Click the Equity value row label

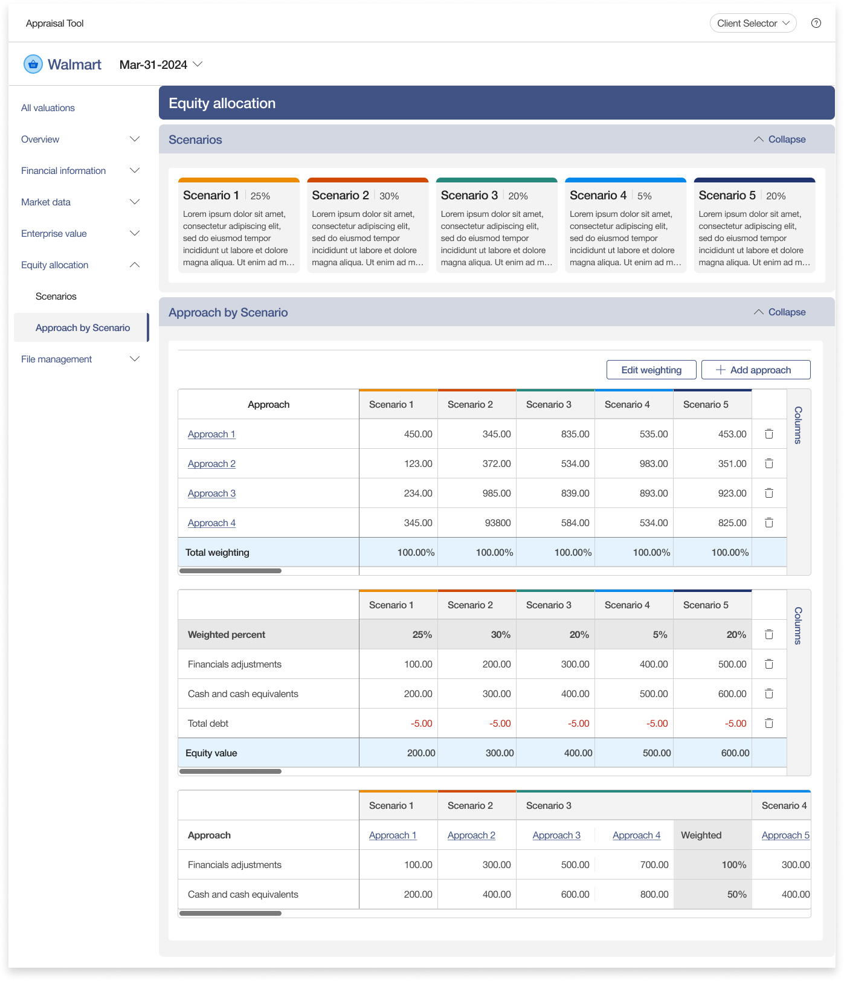211,753
